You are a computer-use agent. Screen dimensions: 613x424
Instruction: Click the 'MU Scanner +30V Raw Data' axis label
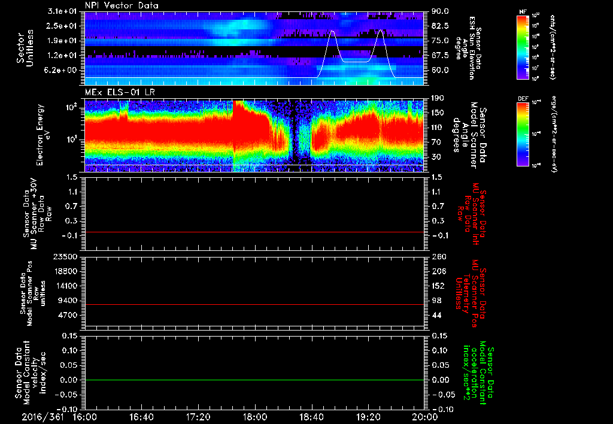(38, 214)
